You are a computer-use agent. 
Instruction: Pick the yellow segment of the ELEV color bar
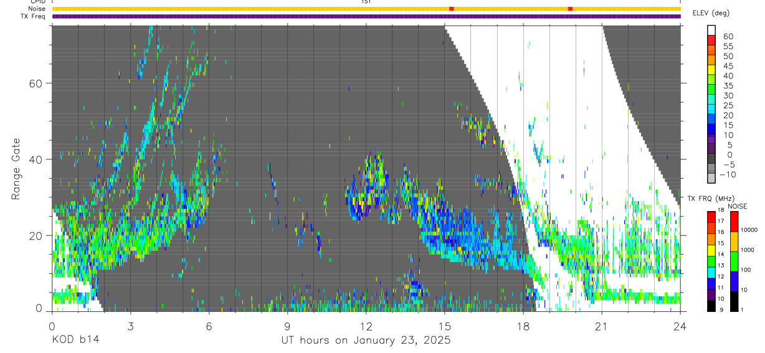(x=711, y=70)
